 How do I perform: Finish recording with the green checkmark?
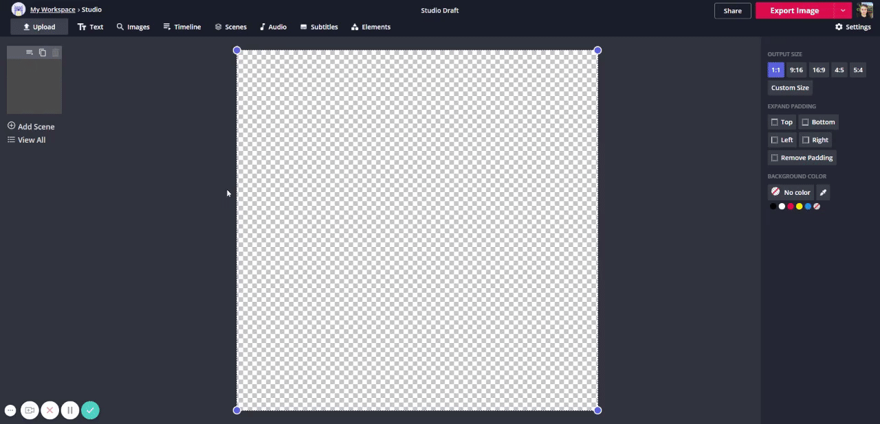pos(90,410)
